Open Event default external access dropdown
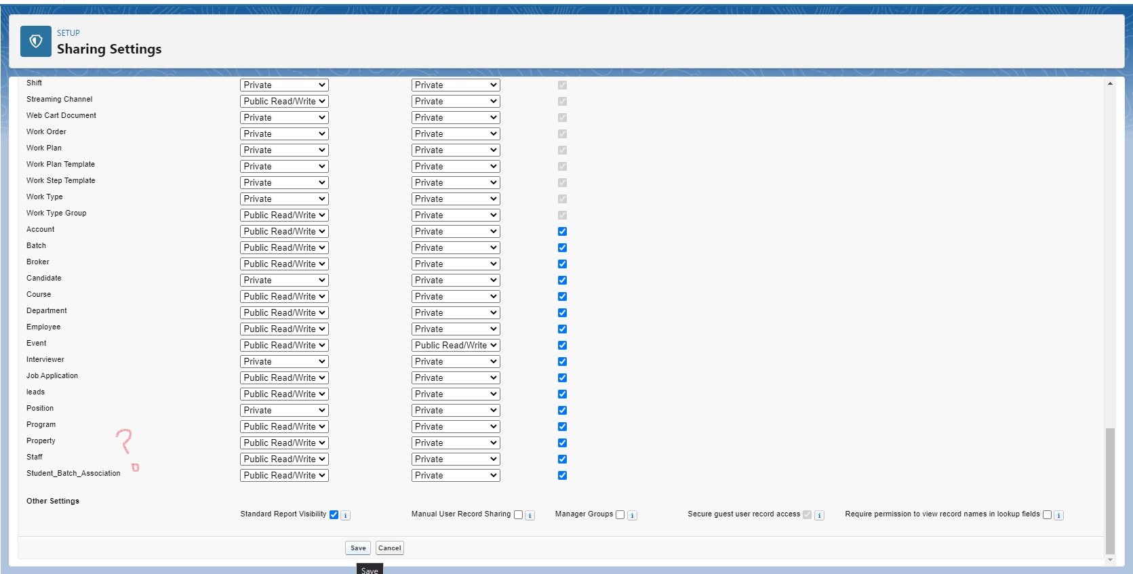 (456, 345)
